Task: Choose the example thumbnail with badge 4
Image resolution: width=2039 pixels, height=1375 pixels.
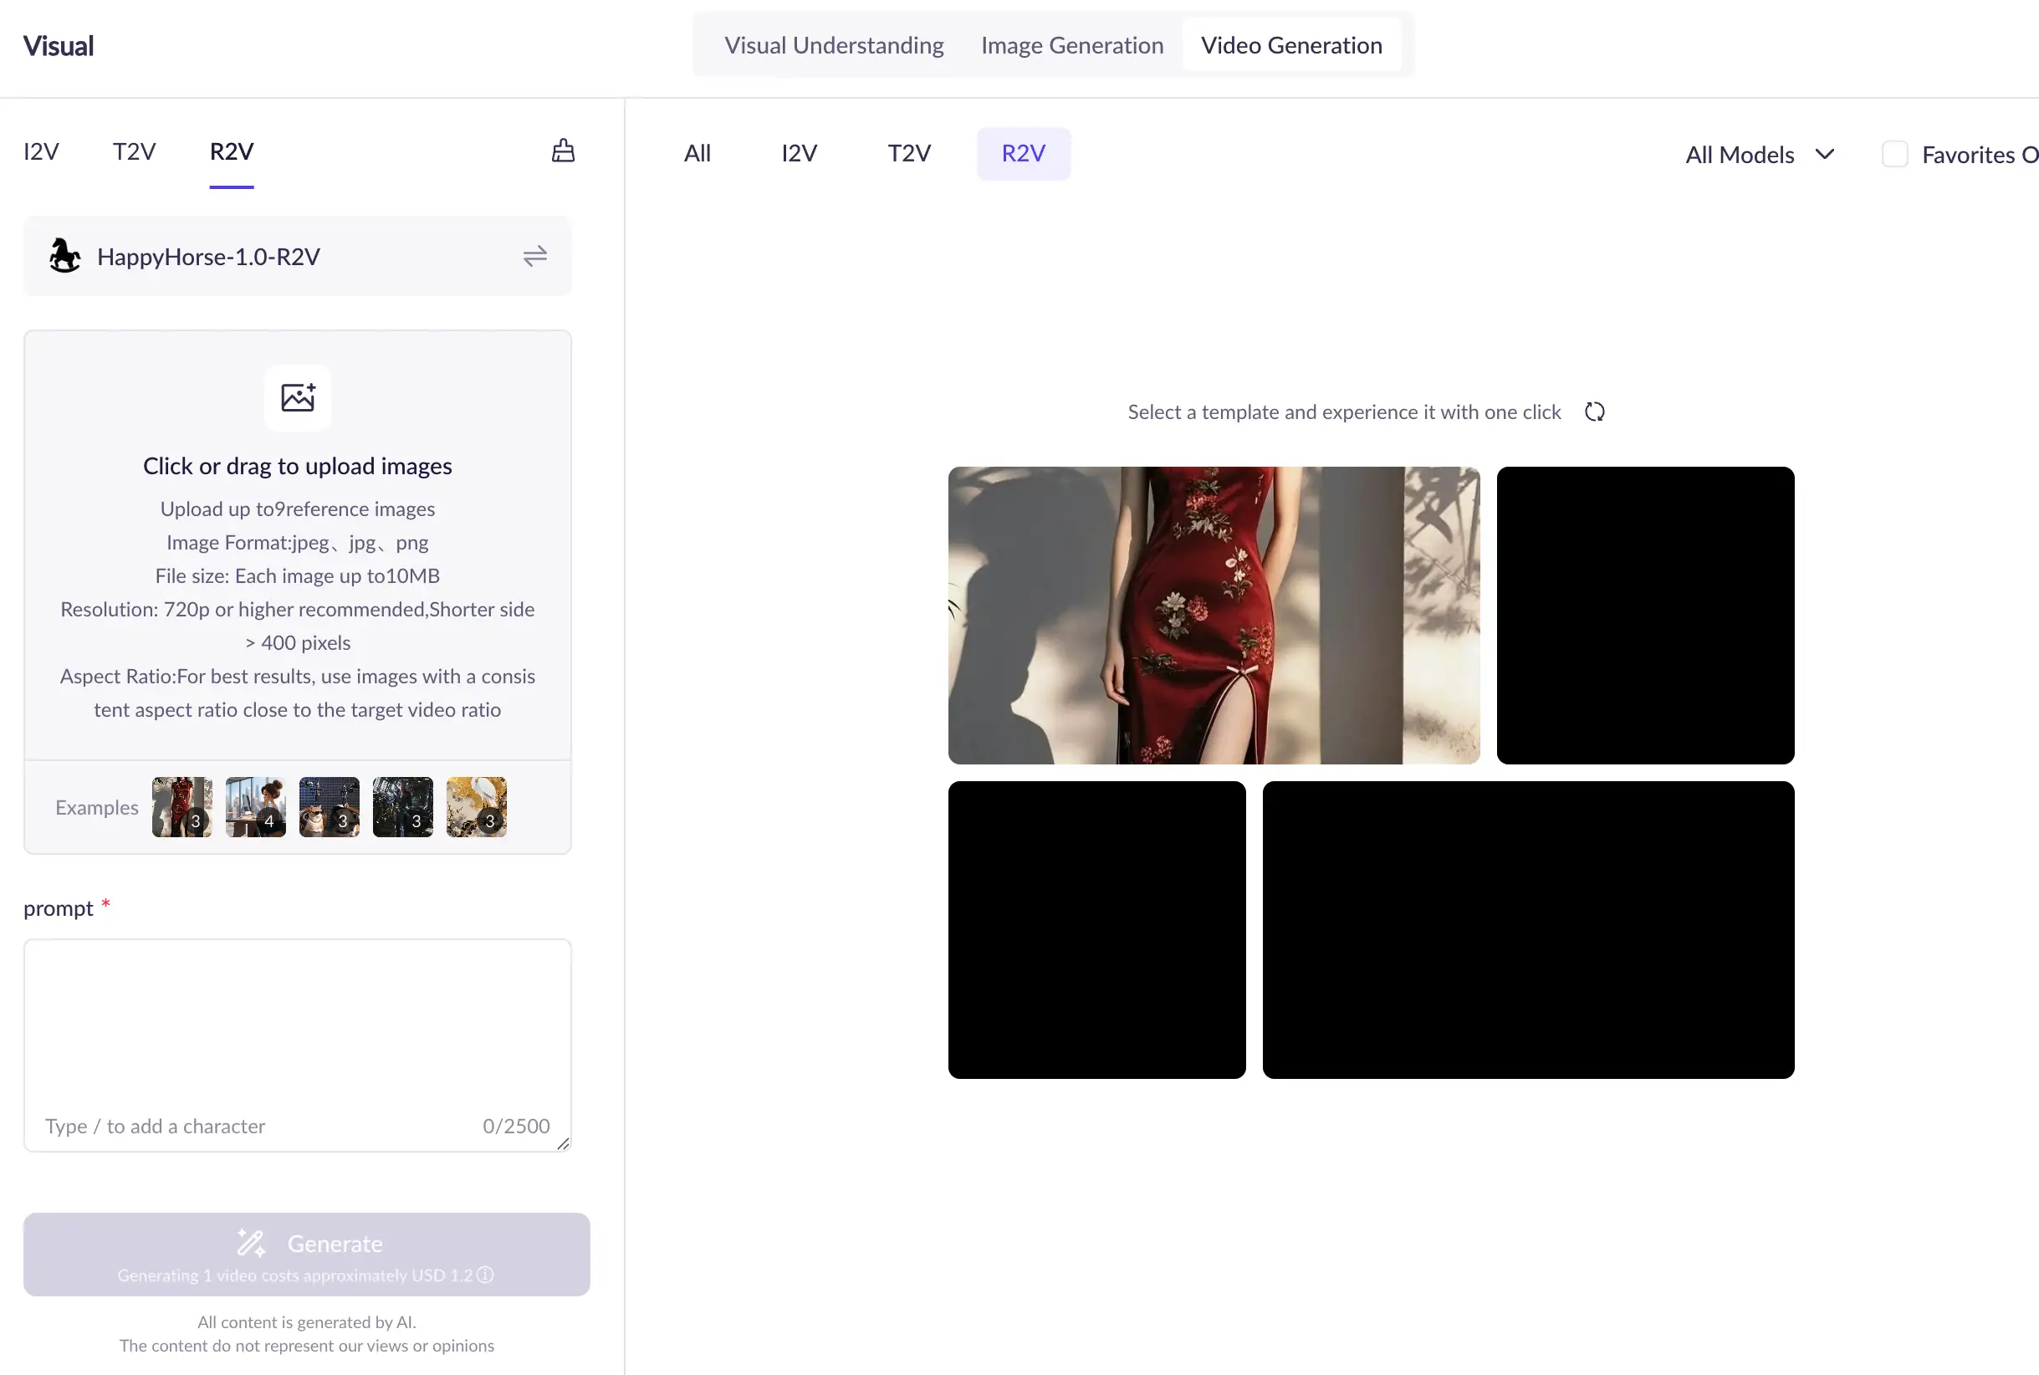Action: pyautogui.click(x=255, y=807)
